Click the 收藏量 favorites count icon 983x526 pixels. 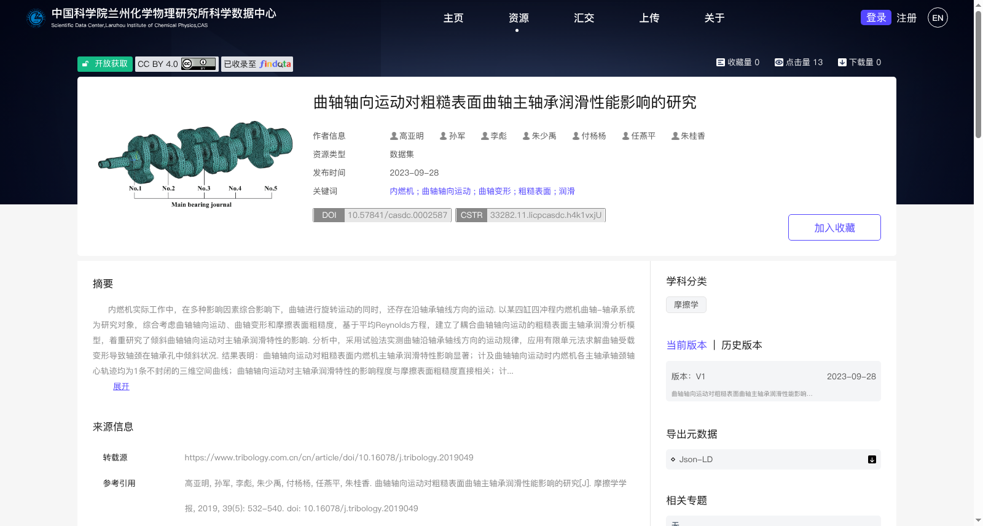pyautogui.click(x=720, y=62)
